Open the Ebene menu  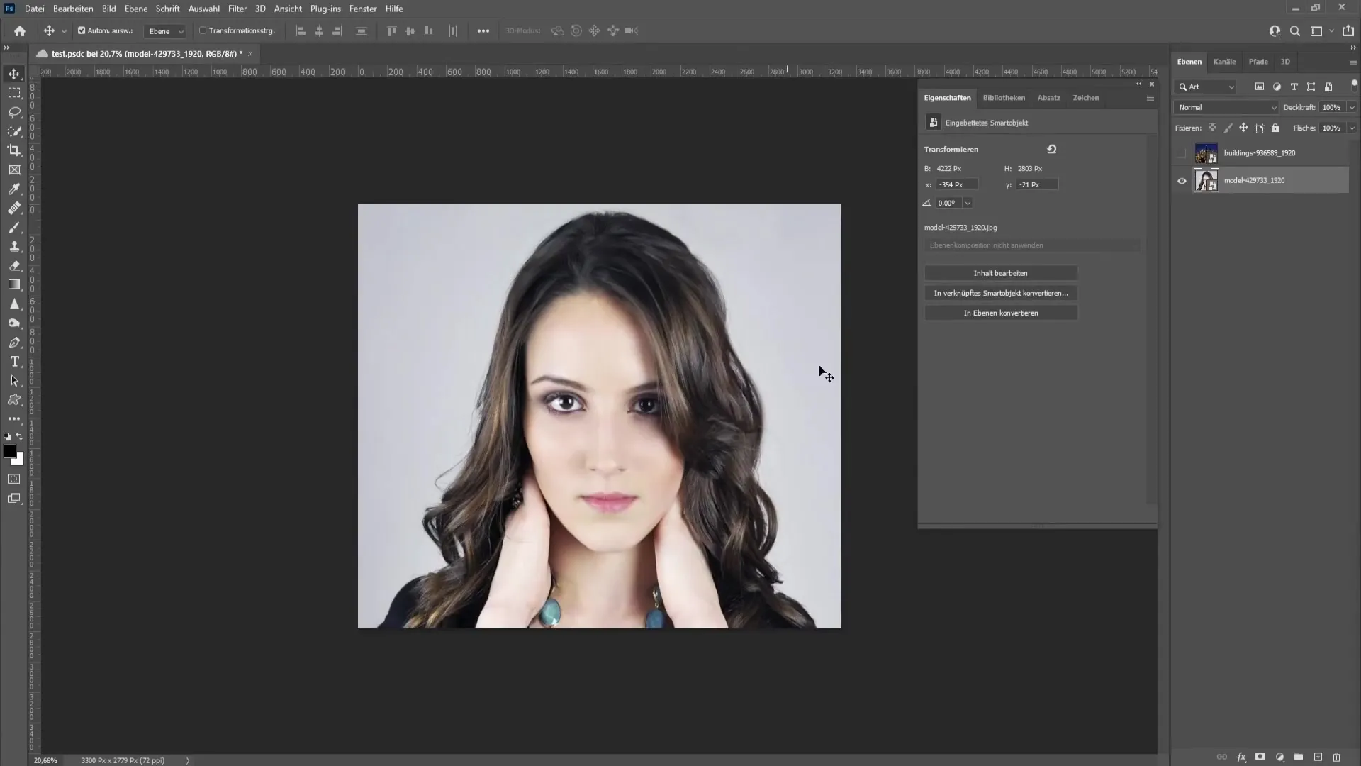134,9
